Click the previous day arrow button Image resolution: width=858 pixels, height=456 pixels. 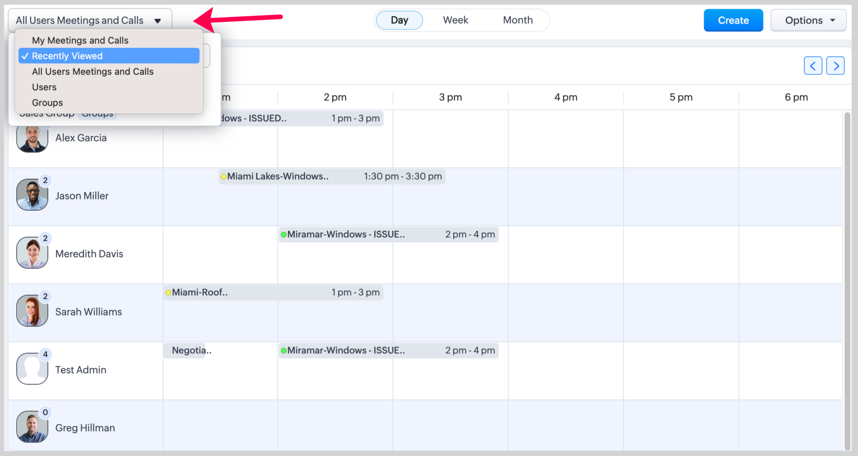tap(812, 66)
